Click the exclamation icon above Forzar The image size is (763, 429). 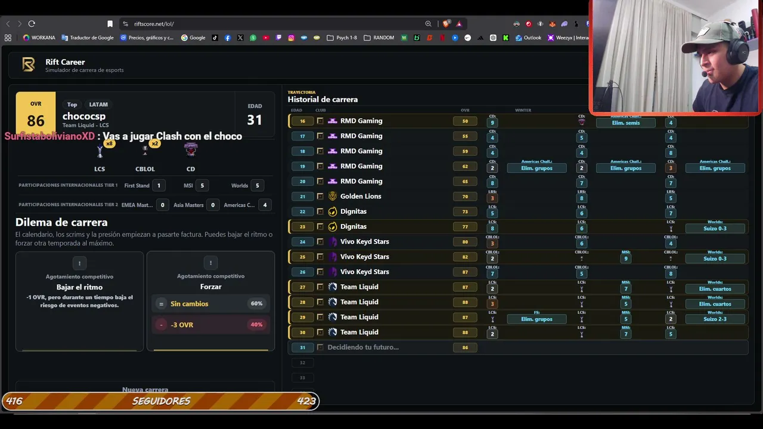click(210, 263)
